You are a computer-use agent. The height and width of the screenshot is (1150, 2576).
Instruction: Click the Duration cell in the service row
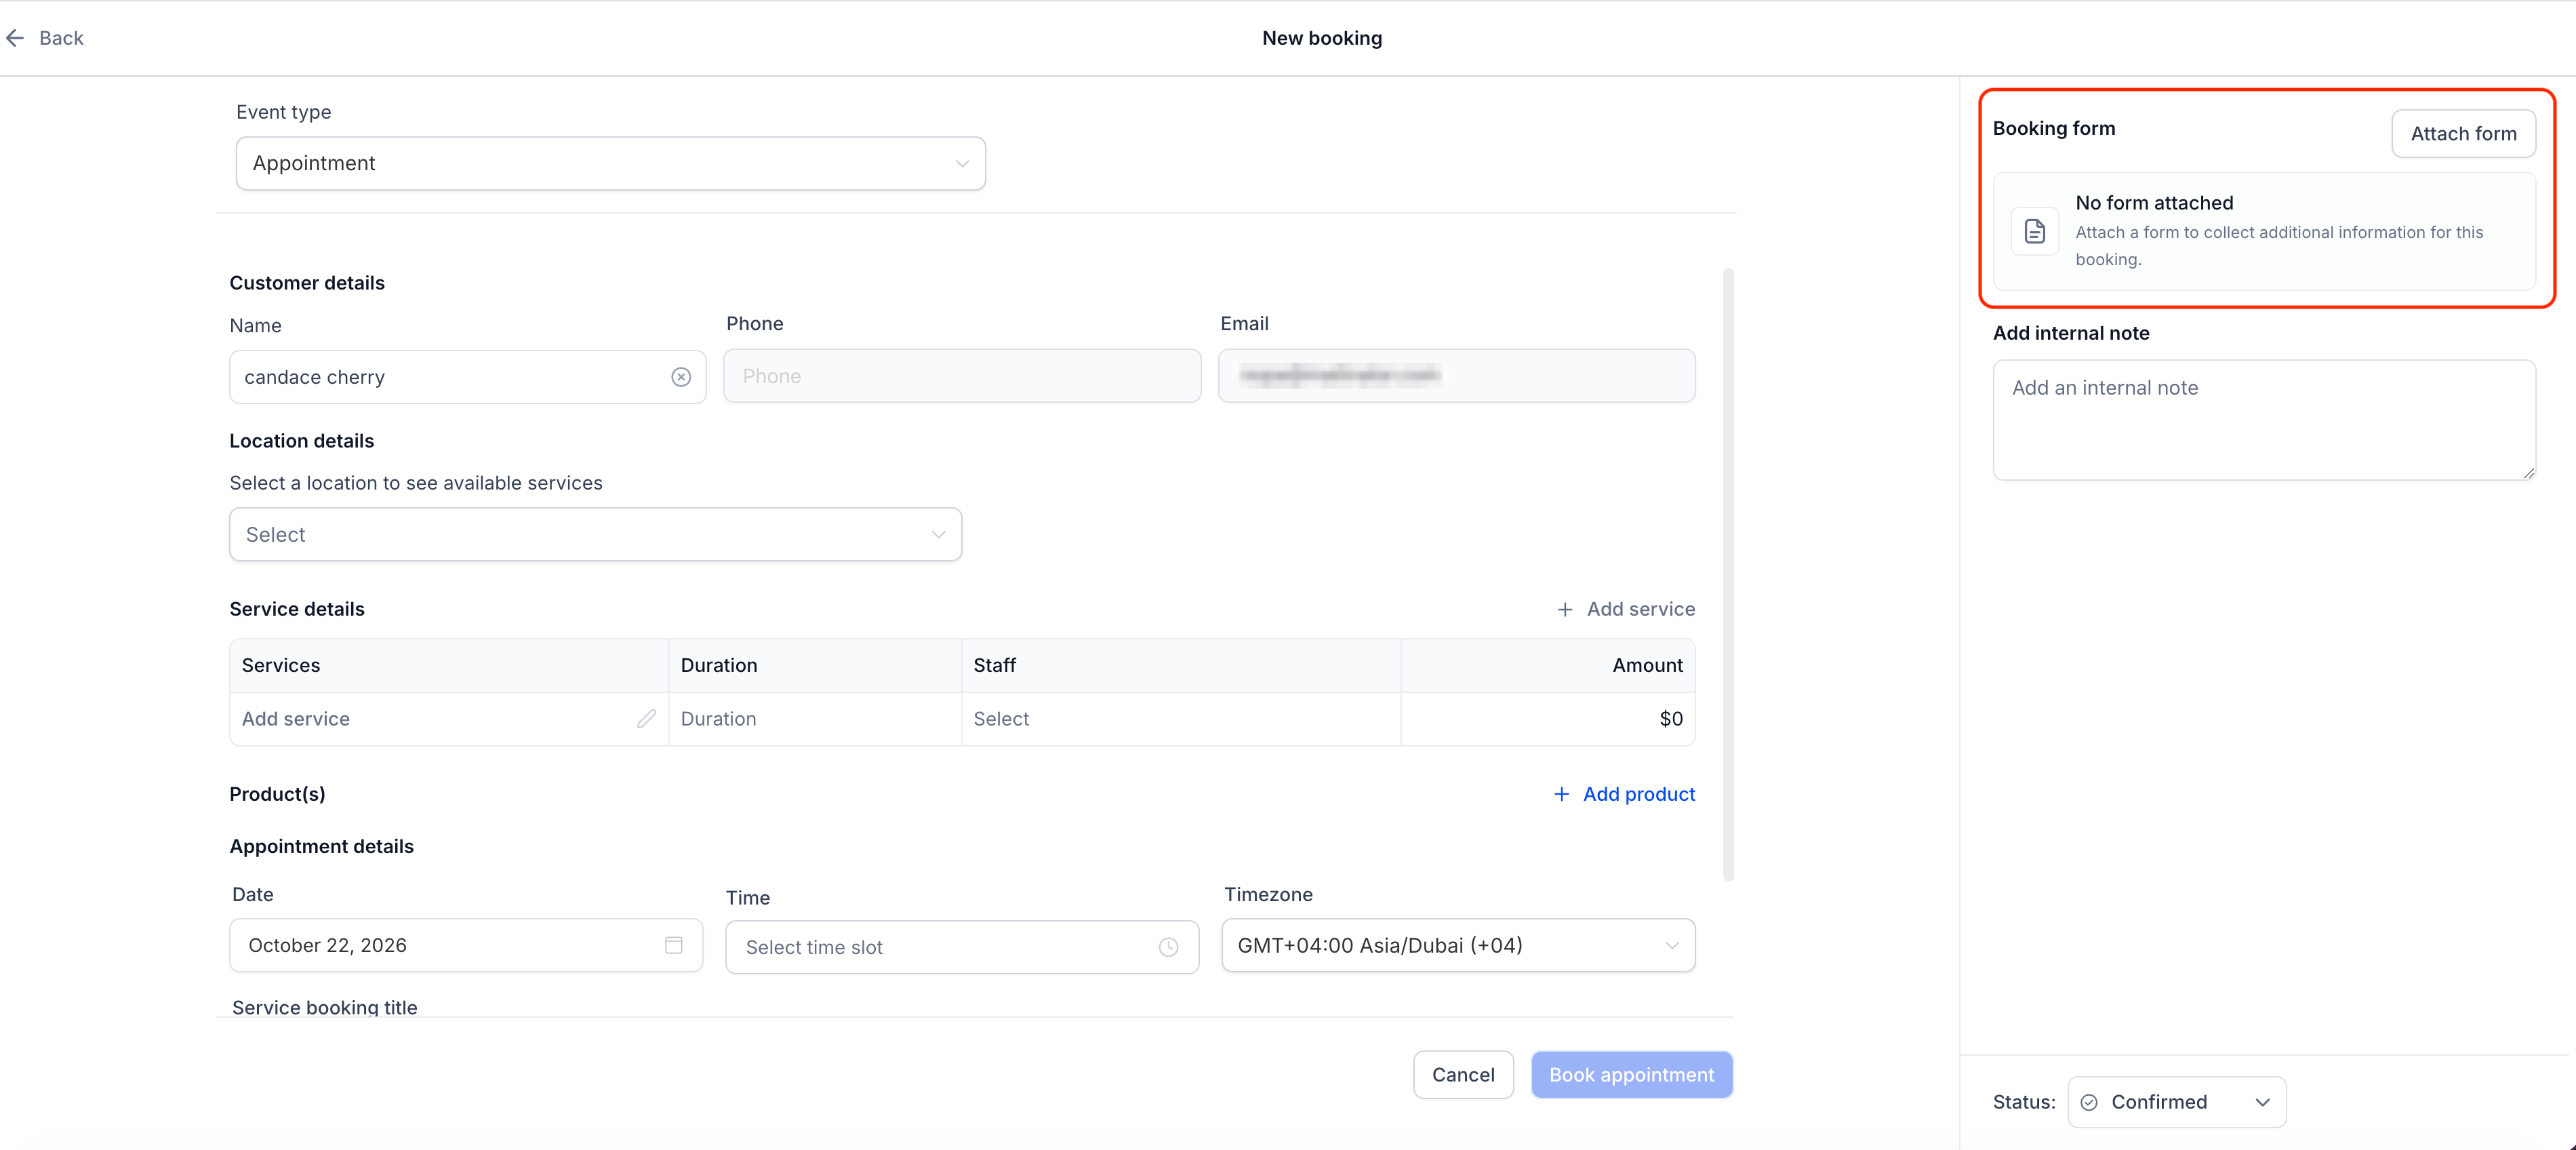(x=815, y=719)
